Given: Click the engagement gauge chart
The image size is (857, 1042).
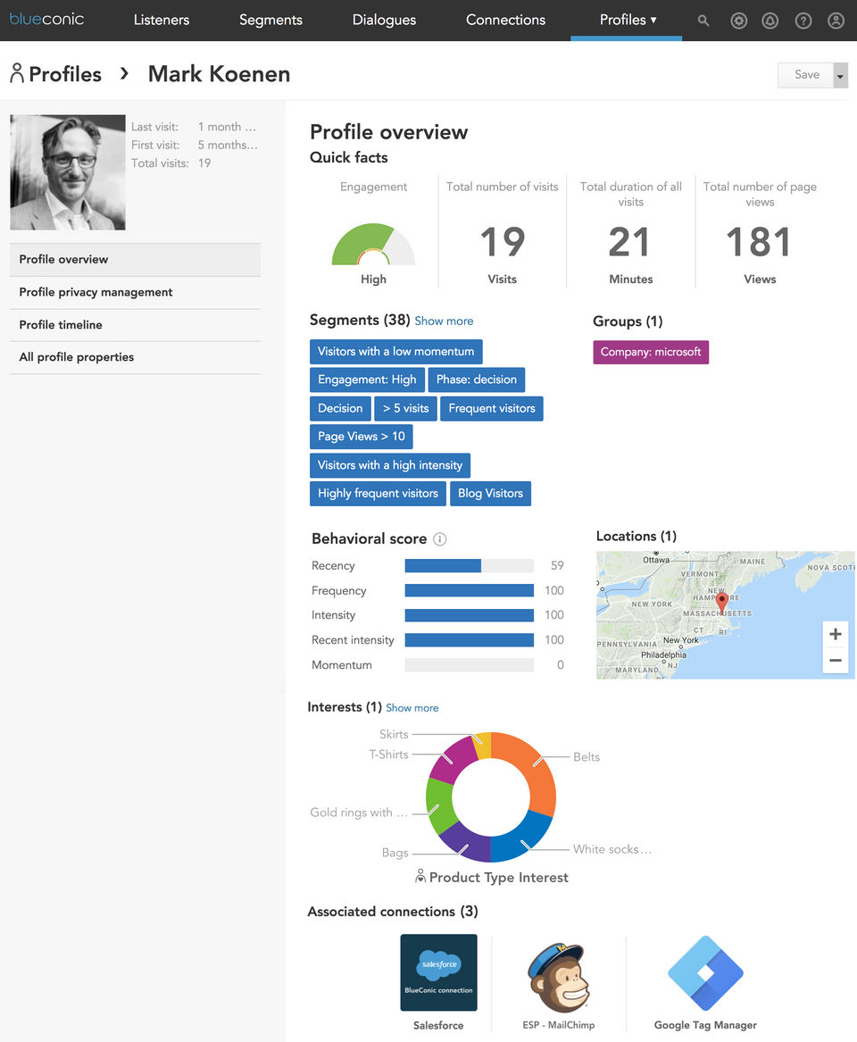Looking at the screenshot, I should coord(373,244).
